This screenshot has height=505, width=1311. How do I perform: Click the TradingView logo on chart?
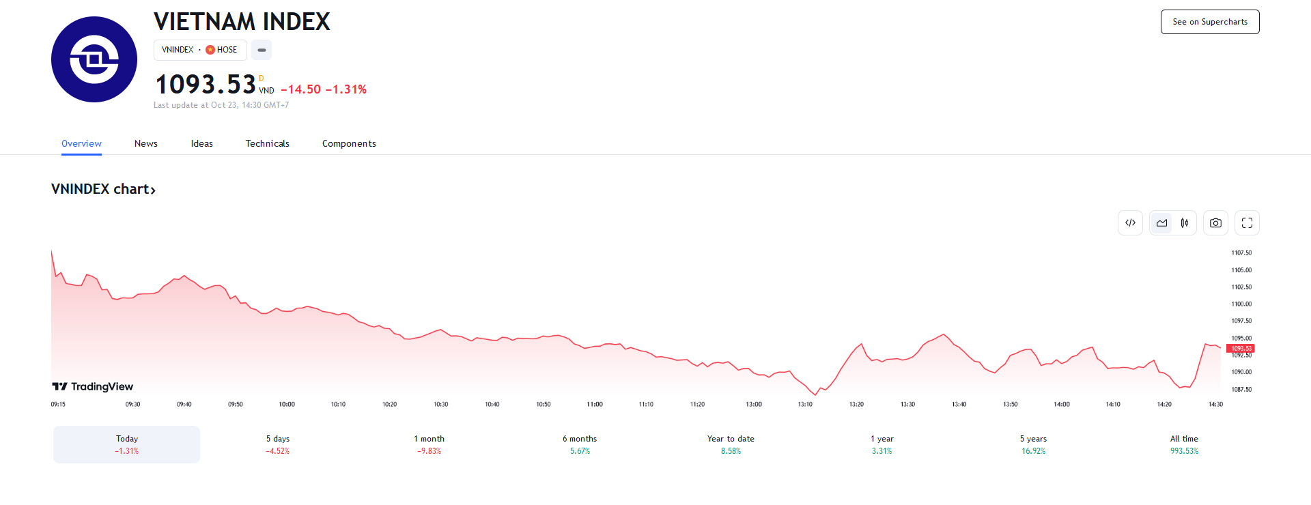point(93,387)
